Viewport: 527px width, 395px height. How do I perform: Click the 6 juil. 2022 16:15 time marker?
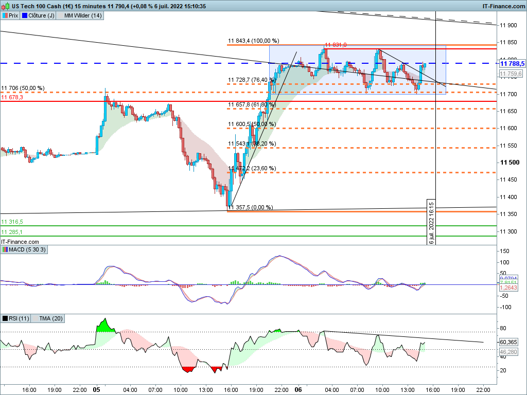[432, 222]
